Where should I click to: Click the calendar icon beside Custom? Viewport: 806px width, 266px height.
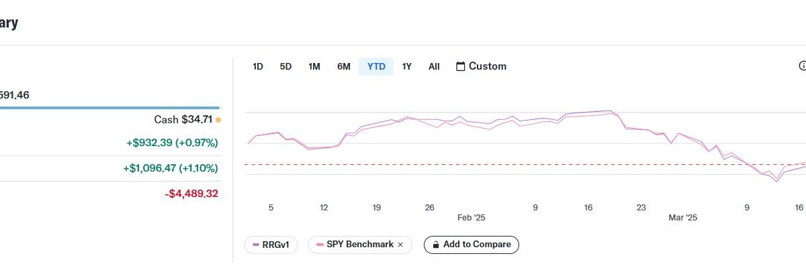460,66
